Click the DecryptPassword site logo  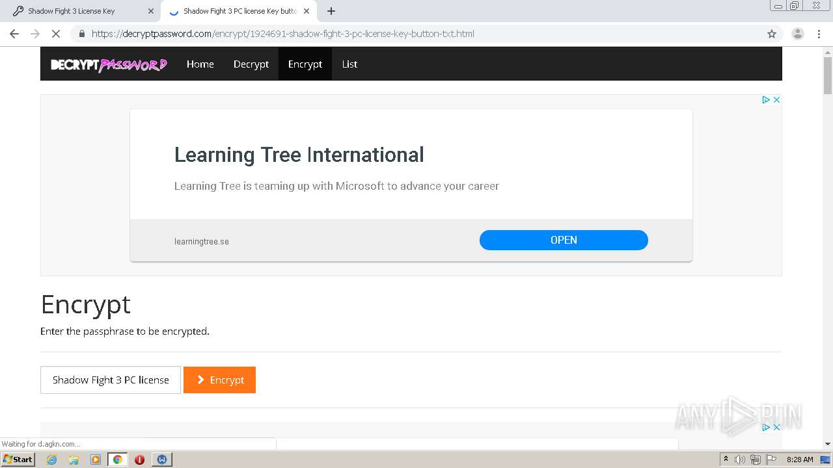109,64
